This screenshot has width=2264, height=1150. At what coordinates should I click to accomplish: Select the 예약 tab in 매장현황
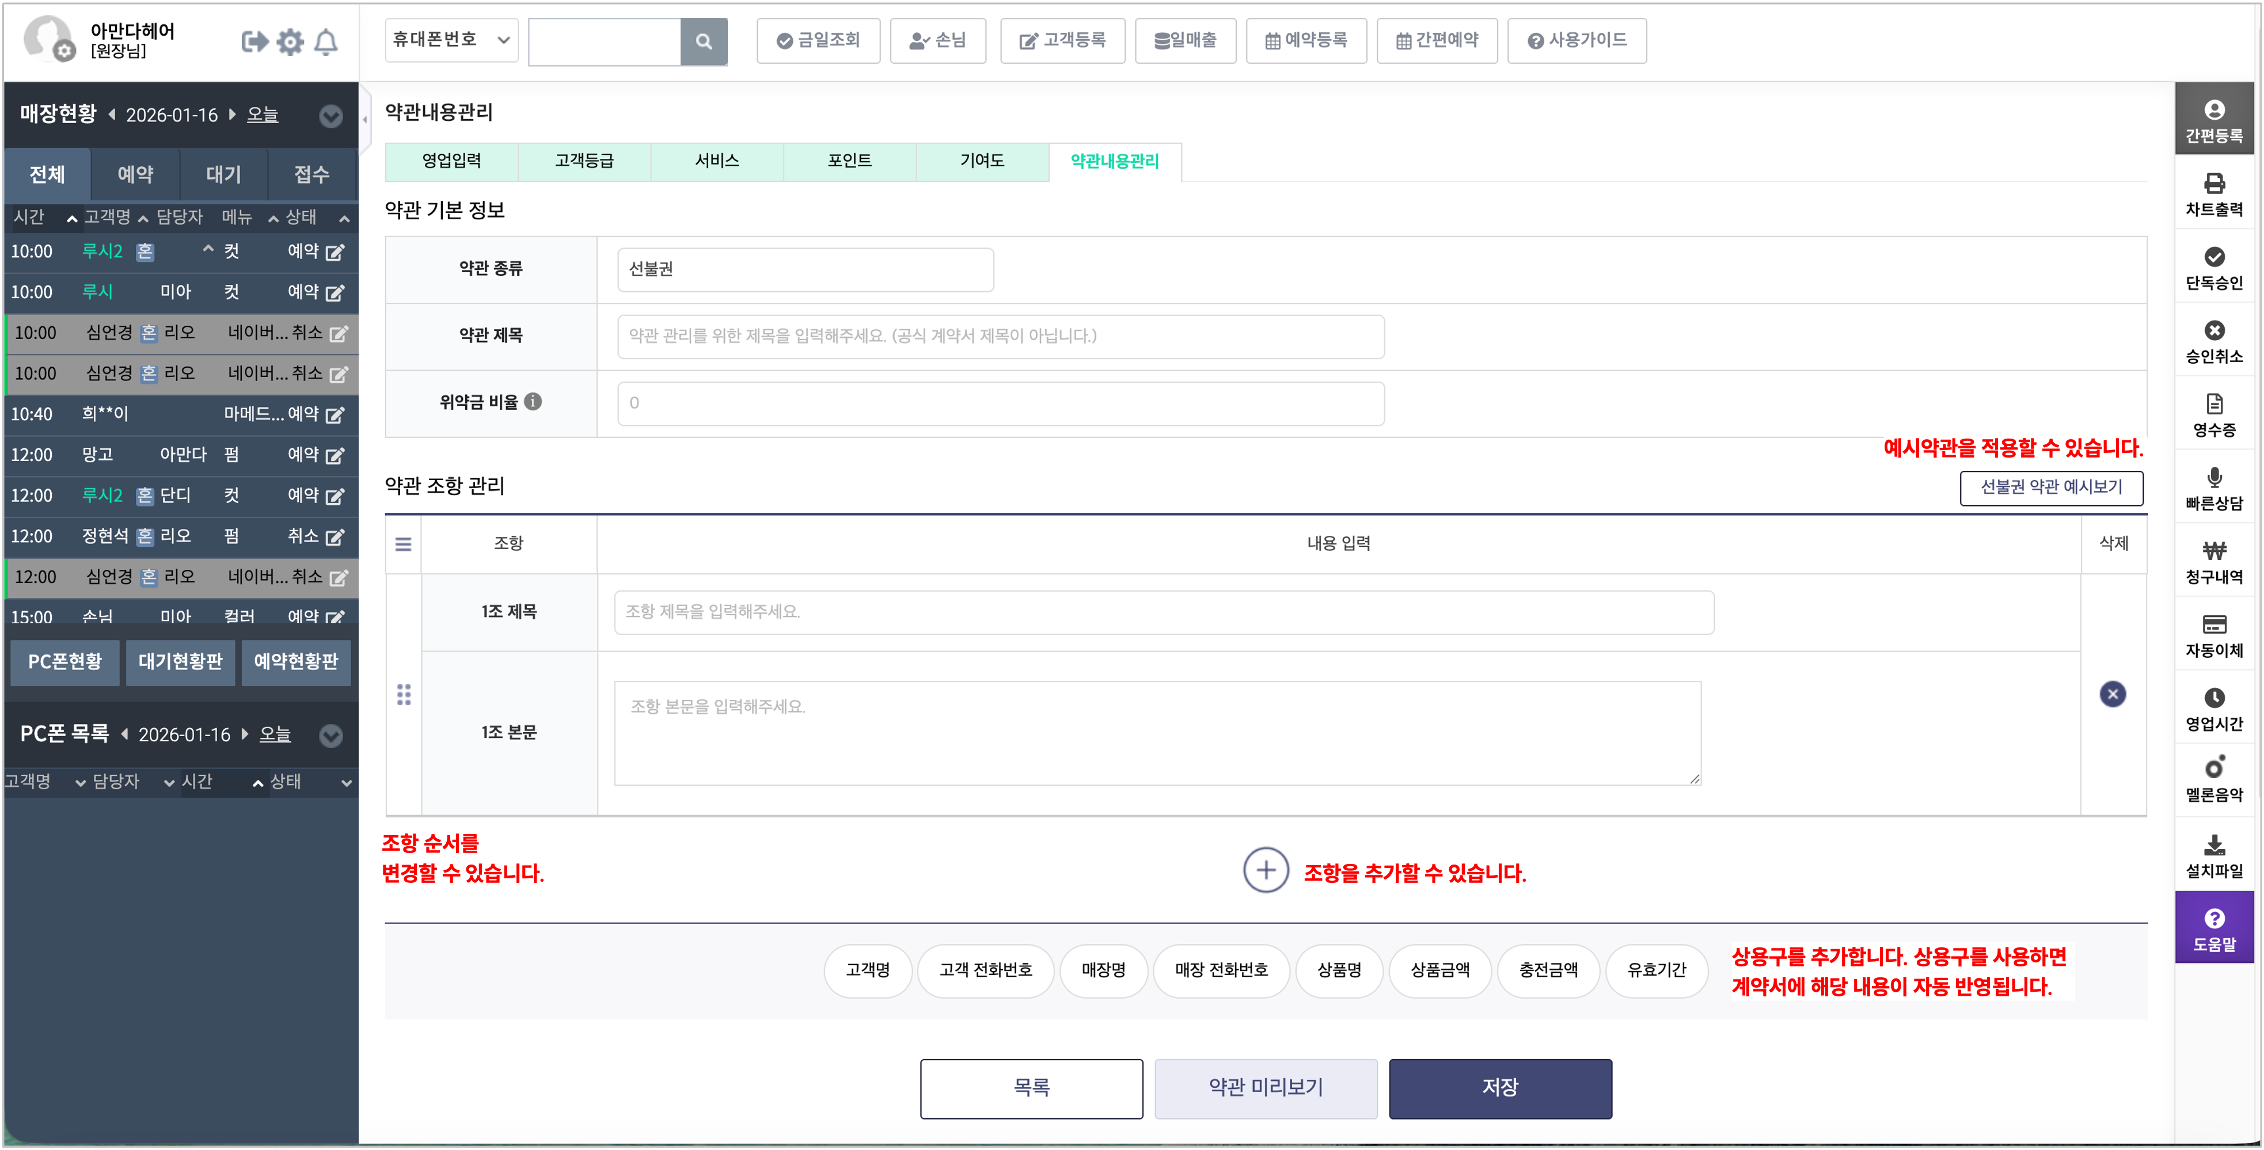point(135,175)
